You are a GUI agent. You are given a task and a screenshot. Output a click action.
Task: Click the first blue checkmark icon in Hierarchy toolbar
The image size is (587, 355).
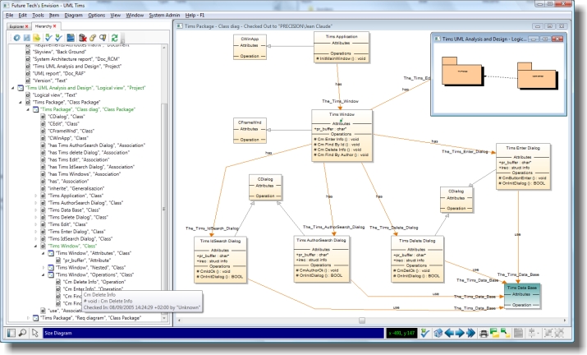(x=48, y=38)
